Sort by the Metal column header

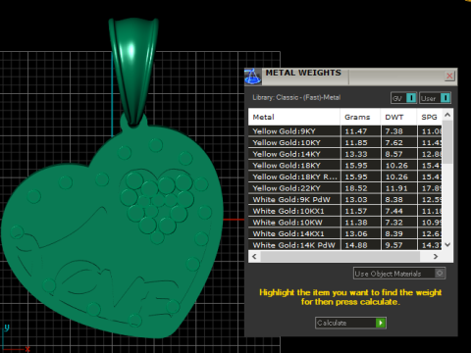coord(294,117)
